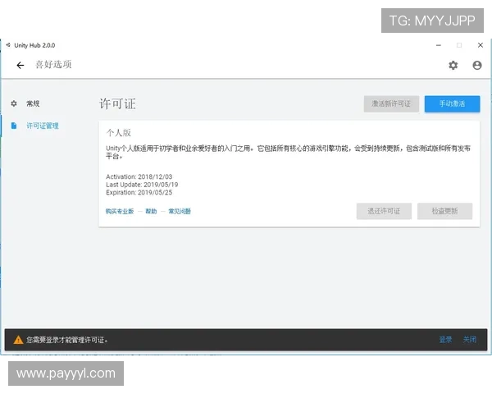Screen dimensions: 492x394
Task: Select the 常规 gear icon in sidebar
Action: tap(14, 103)
